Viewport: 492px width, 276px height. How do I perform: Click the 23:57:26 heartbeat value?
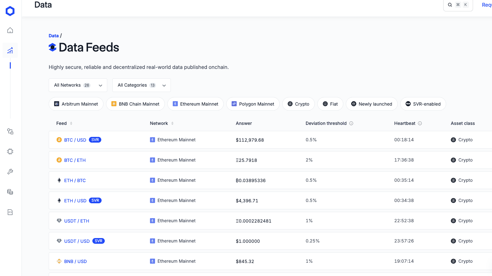(404, 241)
